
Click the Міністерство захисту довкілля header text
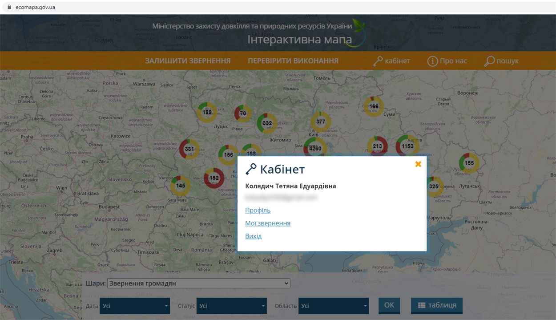pyautogui.click(x=252, y=26)
